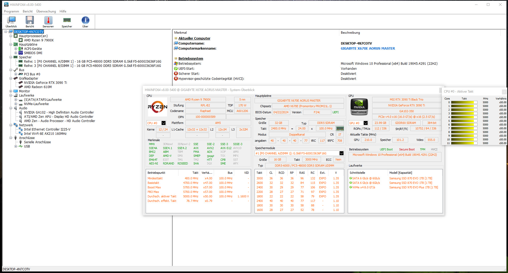Viewport: 508px width, 273px height.
Task: Click the Hauptprozessor(en) chip icon in tree
Action: click(16, 36)
